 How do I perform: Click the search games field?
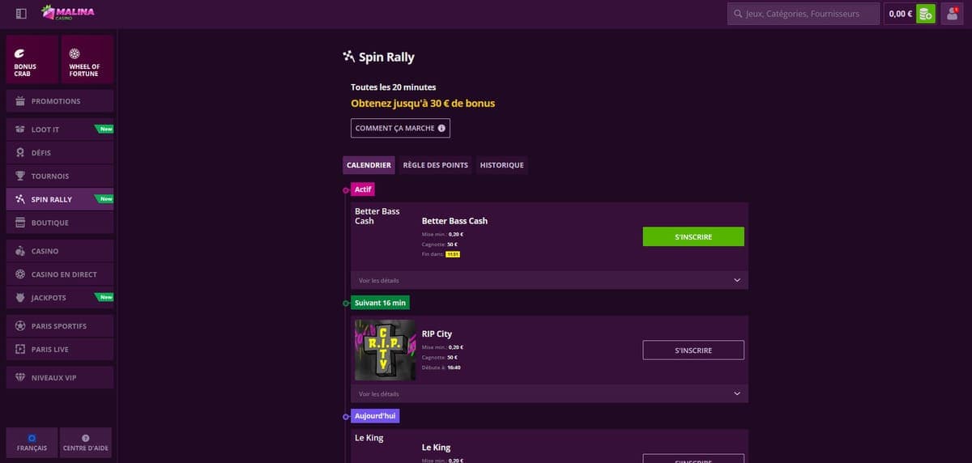(x=804, y=14)
